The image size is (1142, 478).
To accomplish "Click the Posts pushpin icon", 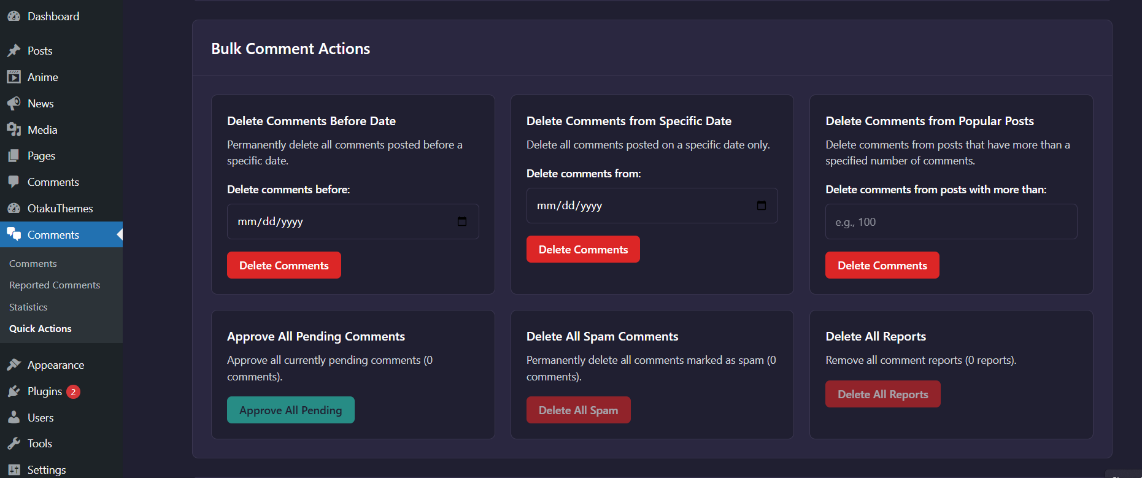I will (x=14, y=51).
